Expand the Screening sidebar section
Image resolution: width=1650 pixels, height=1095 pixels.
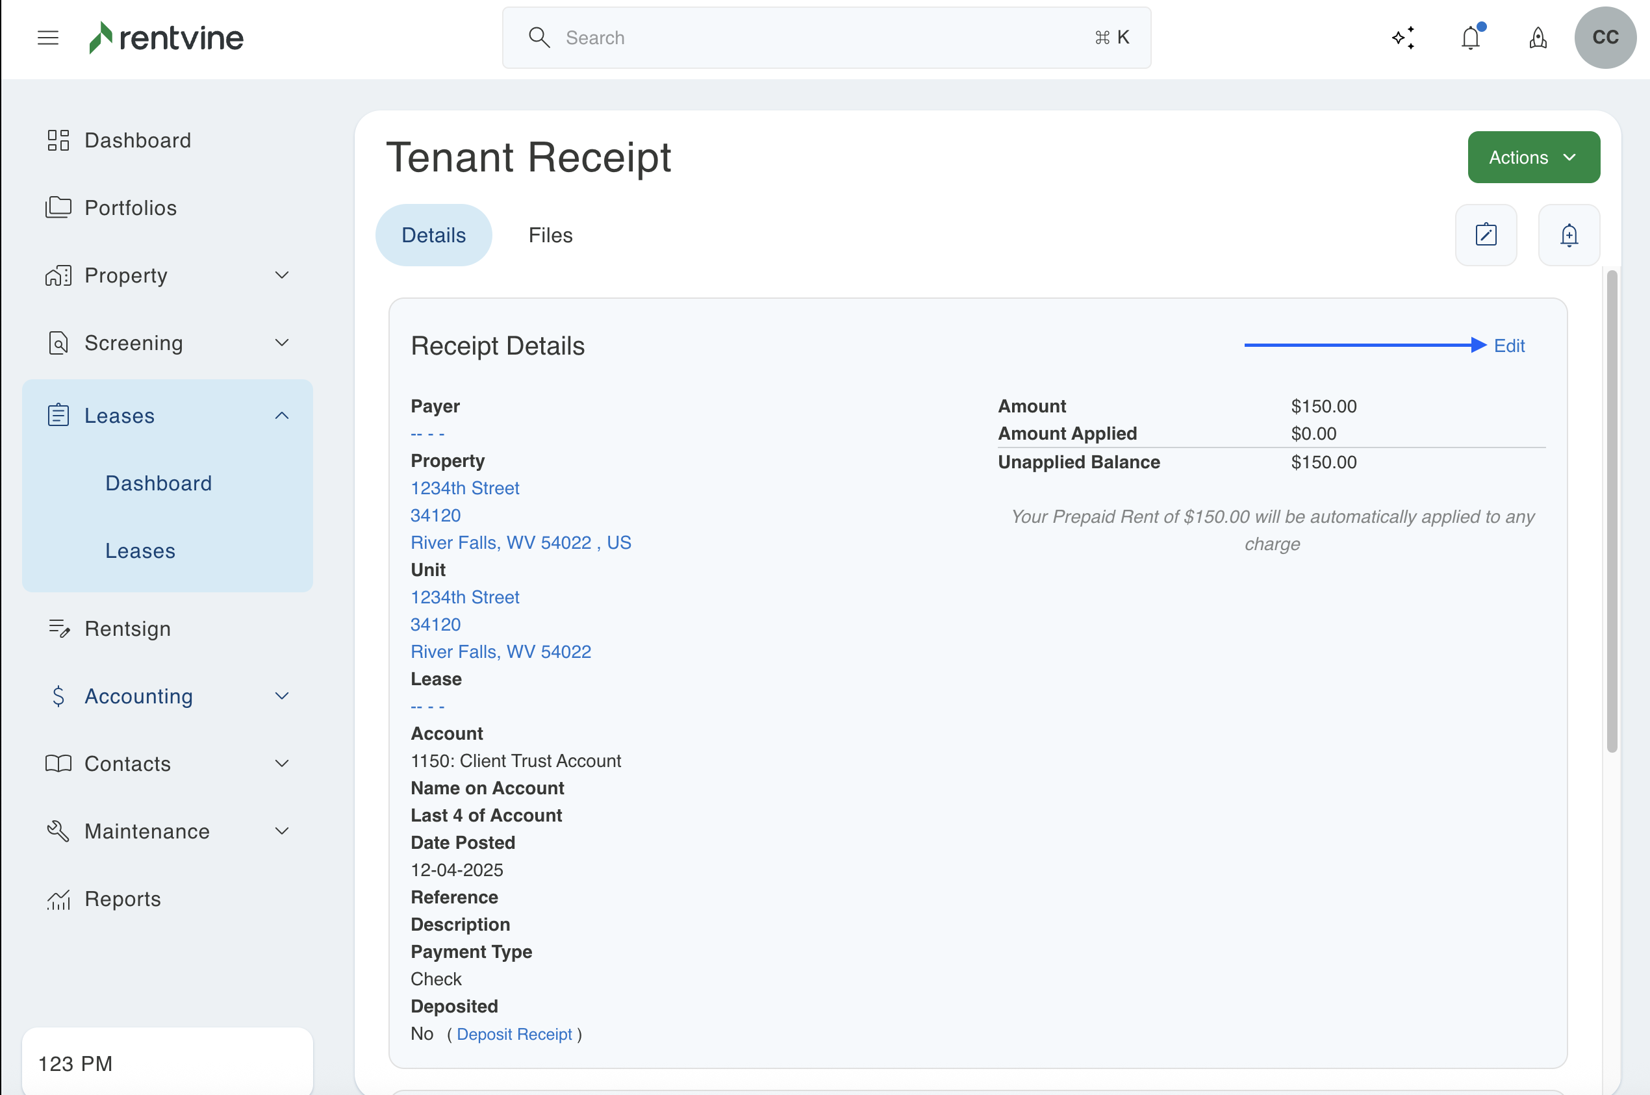coord(281,343)
